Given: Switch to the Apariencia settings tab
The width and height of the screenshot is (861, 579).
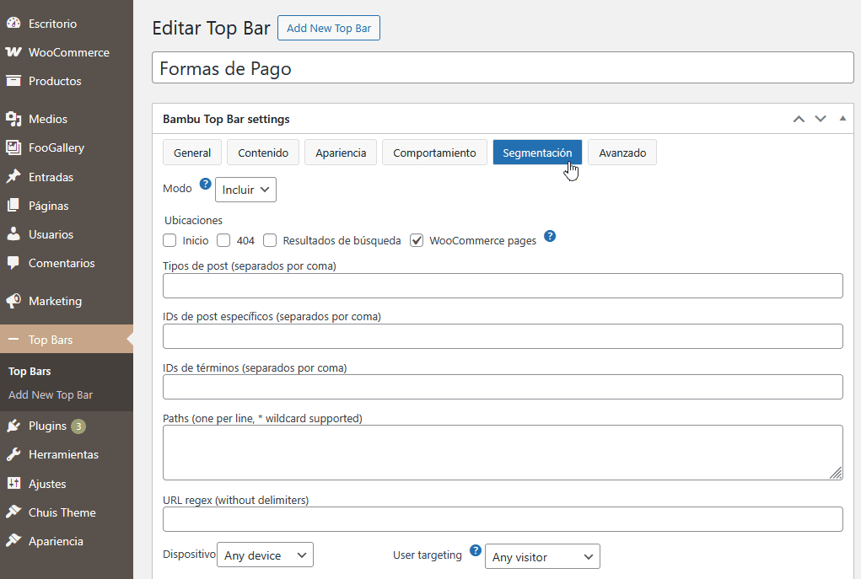Looking at the screenshot, I should [x=341, y=153].
